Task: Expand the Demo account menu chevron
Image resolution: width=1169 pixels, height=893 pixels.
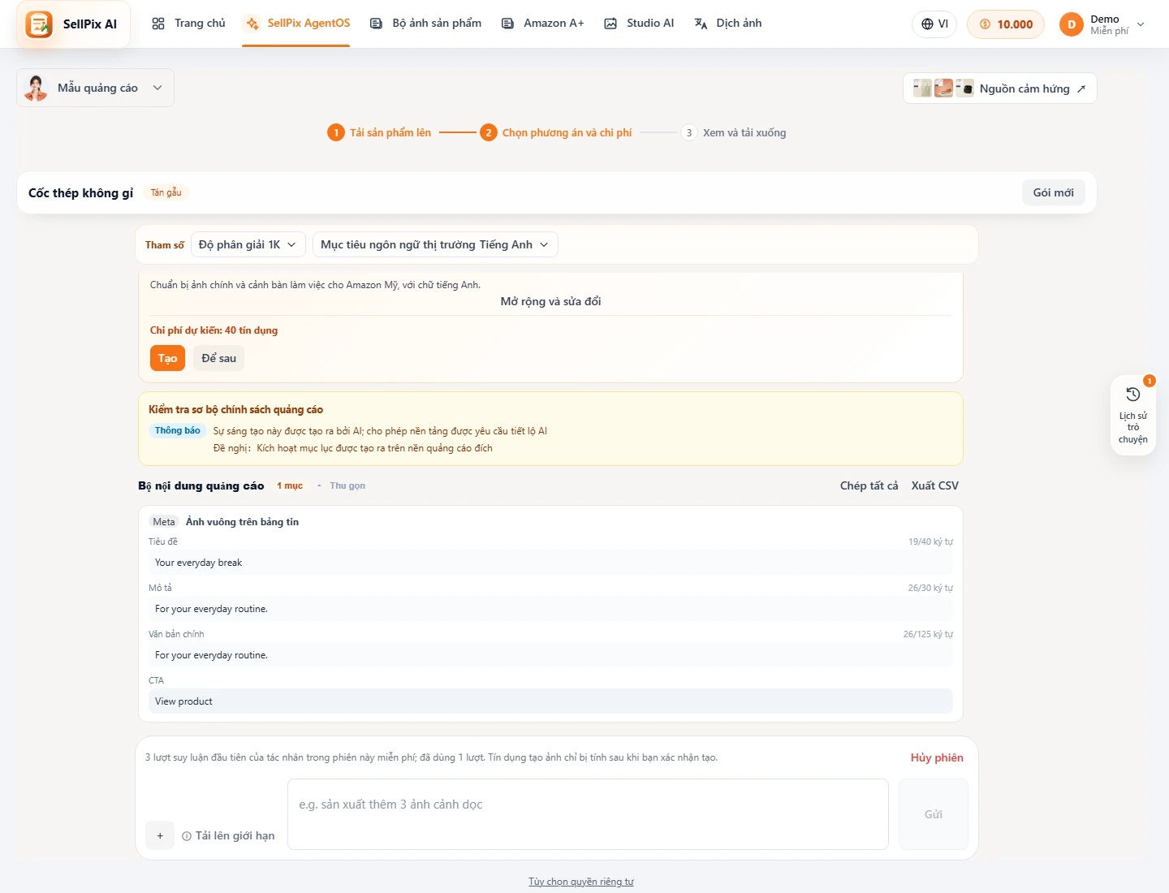Action: pos(1141,24)
